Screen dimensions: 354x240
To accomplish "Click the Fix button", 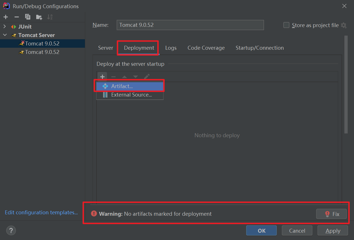I will 331,214.
